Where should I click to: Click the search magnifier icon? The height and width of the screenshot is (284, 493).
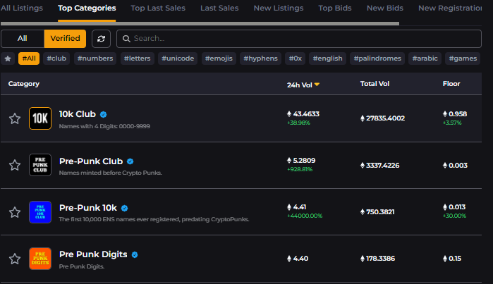pyautogui.click(x=126, y=39)
